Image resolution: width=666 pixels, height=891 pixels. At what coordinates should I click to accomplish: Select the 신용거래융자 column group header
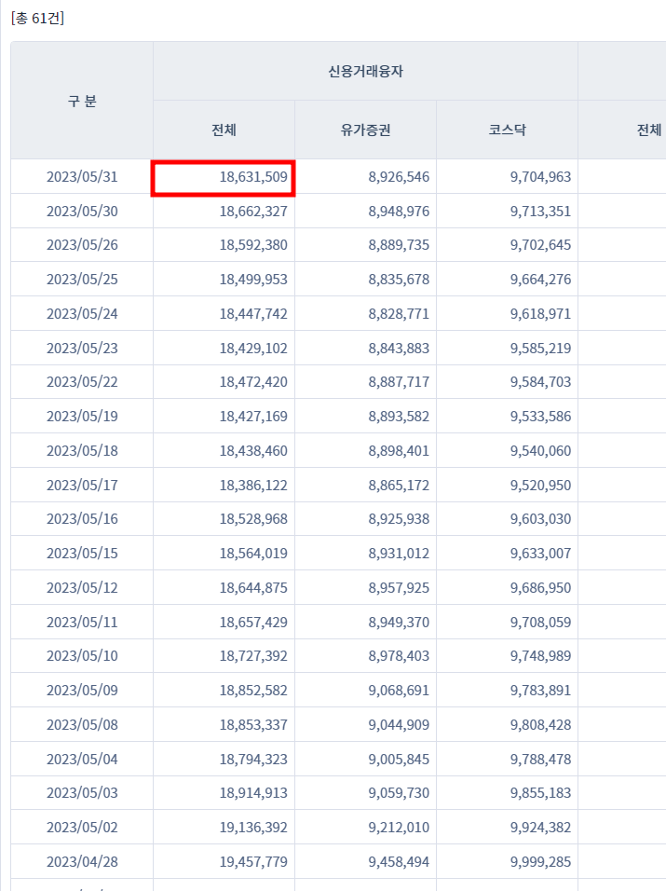[x=365, y=72]
